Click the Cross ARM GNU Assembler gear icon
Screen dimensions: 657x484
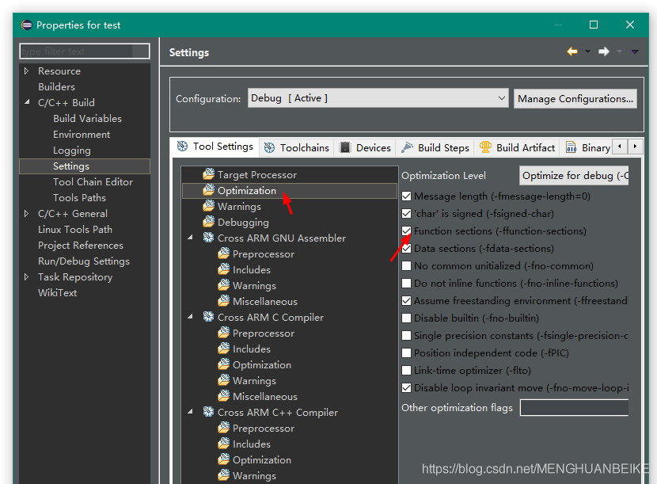coord(208,238)
